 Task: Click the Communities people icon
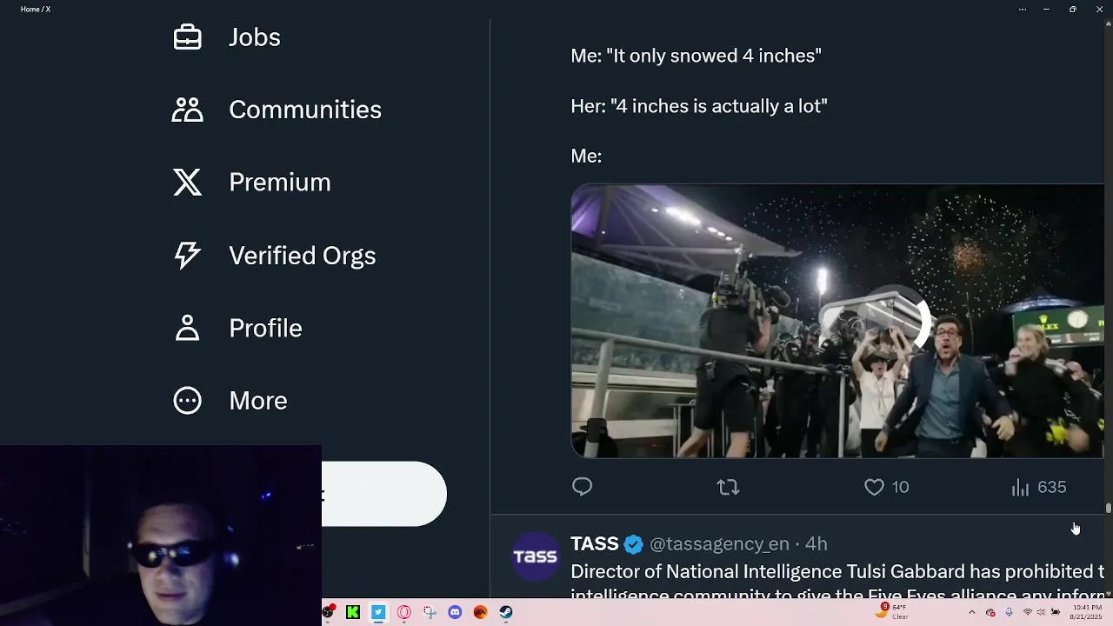tap(187, 110)
